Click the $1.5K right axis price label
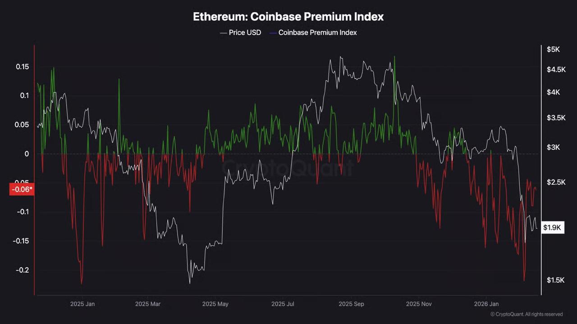The width and height of the screenshot is (577, 324). [555, 280]
